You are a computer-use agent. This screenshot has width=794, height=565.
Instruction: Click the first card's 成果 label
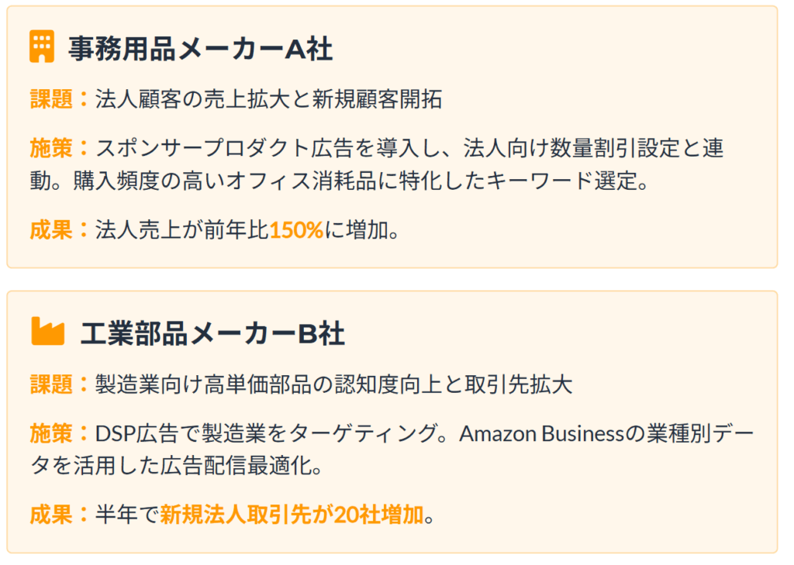click(x=51, y=230)
